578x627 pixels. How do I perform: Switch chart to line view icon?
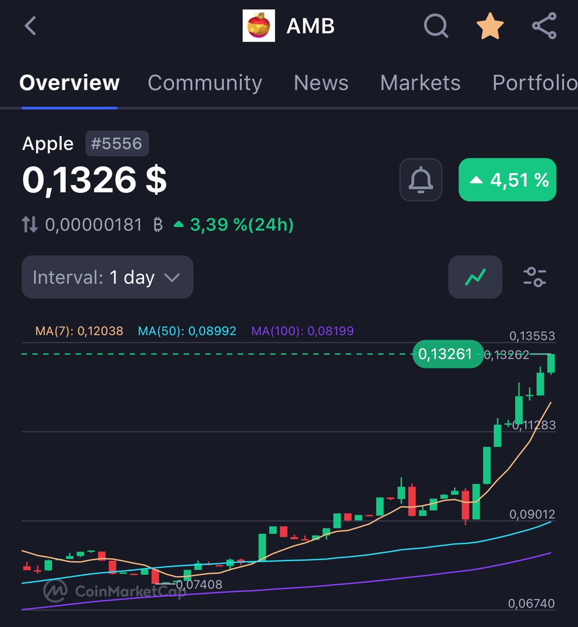[475, 277]
